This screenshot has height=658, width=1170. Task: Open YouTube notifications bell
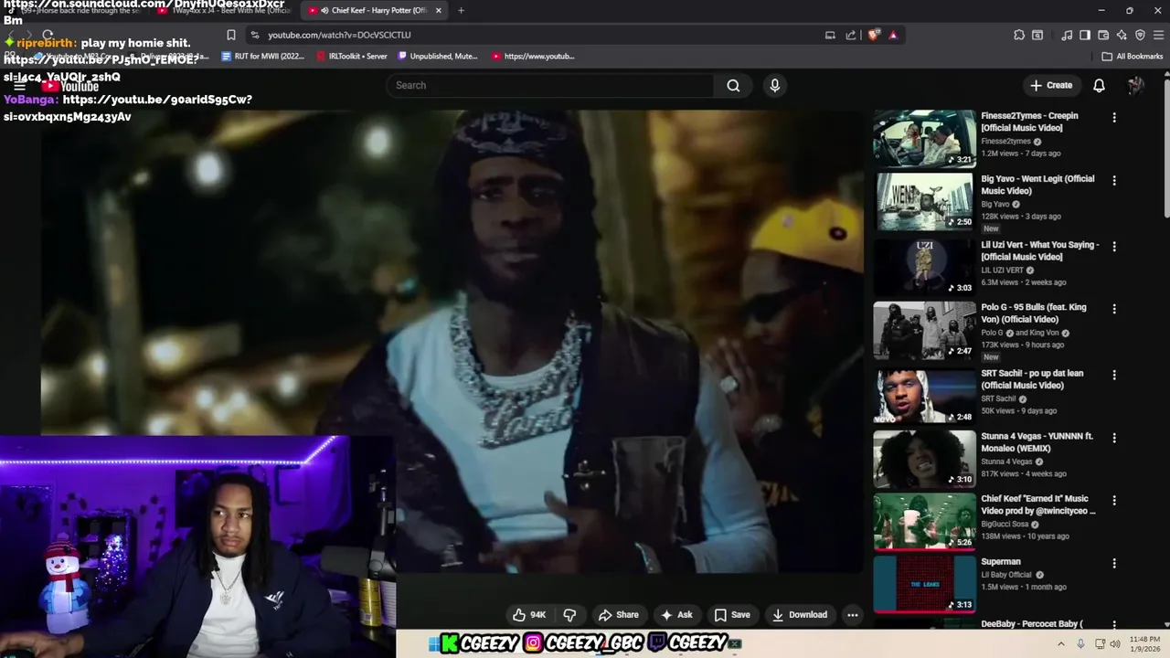[x=1099, y=85]
